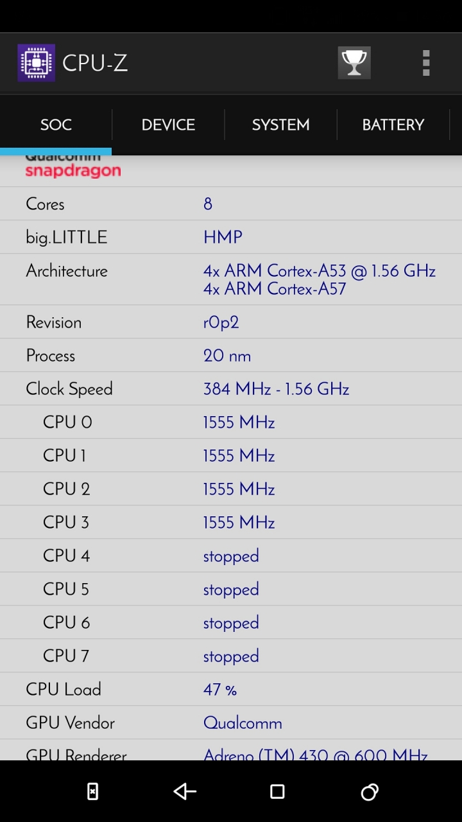The image size is (462, 822).
Task: Switch to the DEVICE tab
Action: (168, 125)
